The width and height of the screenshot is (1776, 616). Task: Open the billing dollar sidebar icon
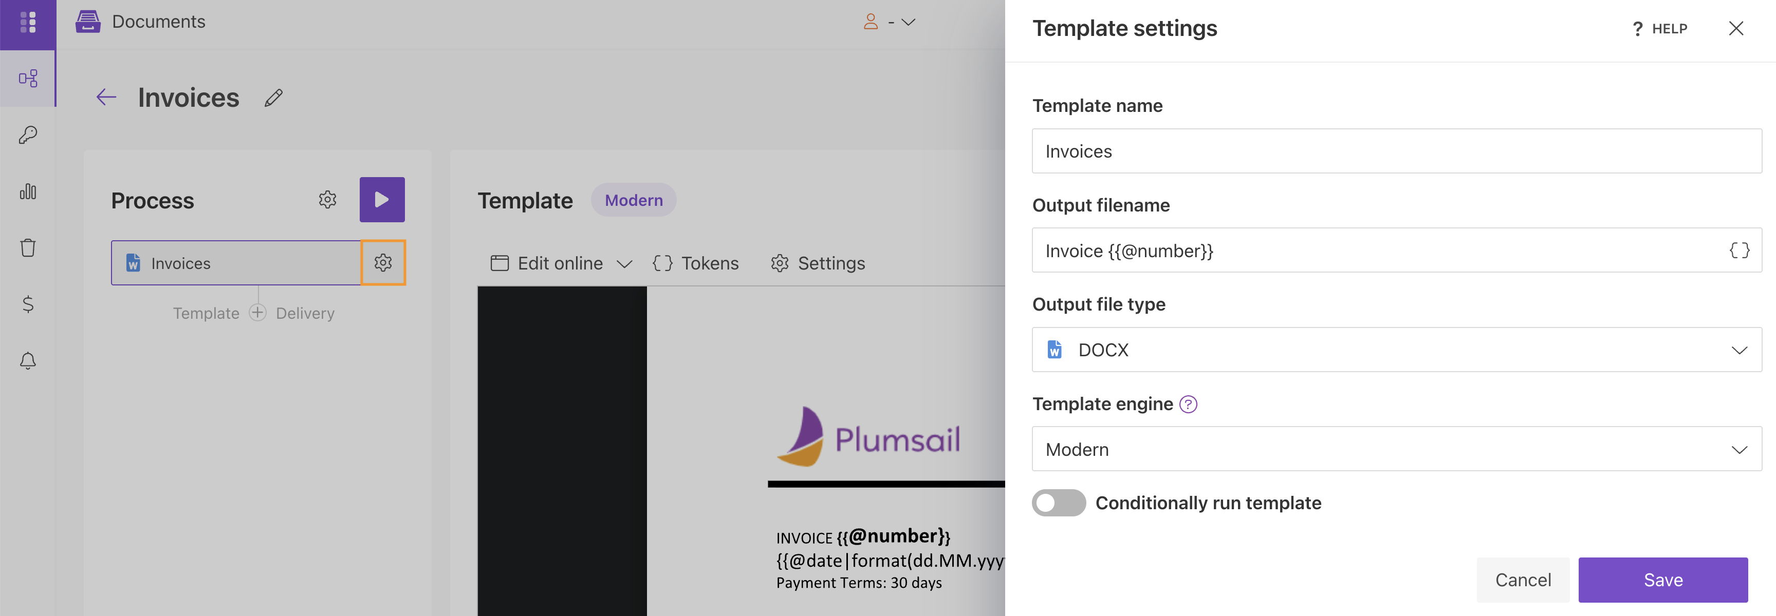pyautogui.click(x=28, y=304)
